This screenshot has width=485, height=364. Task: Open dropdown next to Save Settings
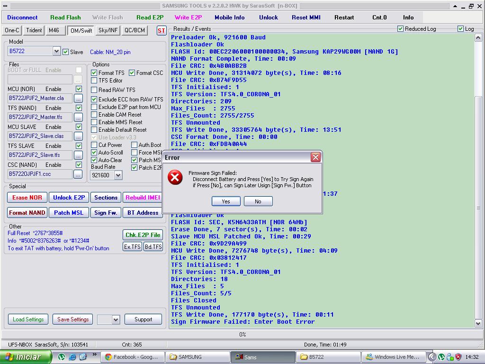(x=116, y=319)
